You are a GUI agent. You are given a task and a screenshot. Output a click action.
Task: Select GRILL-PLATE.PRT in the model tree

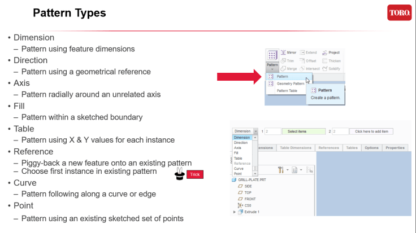pyautogui.click(x=253, y=179)
